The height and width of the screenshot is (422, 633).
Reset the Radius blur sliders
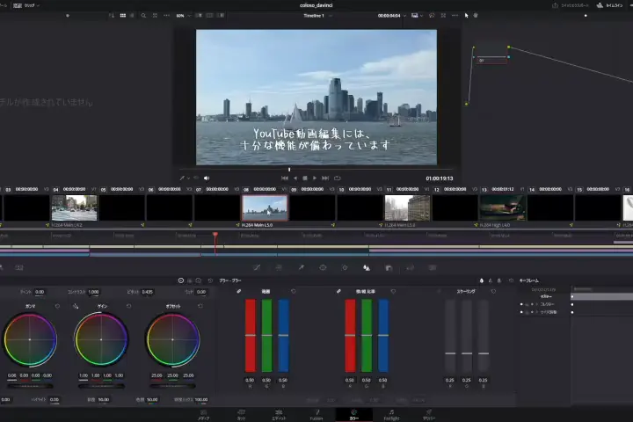294,291
